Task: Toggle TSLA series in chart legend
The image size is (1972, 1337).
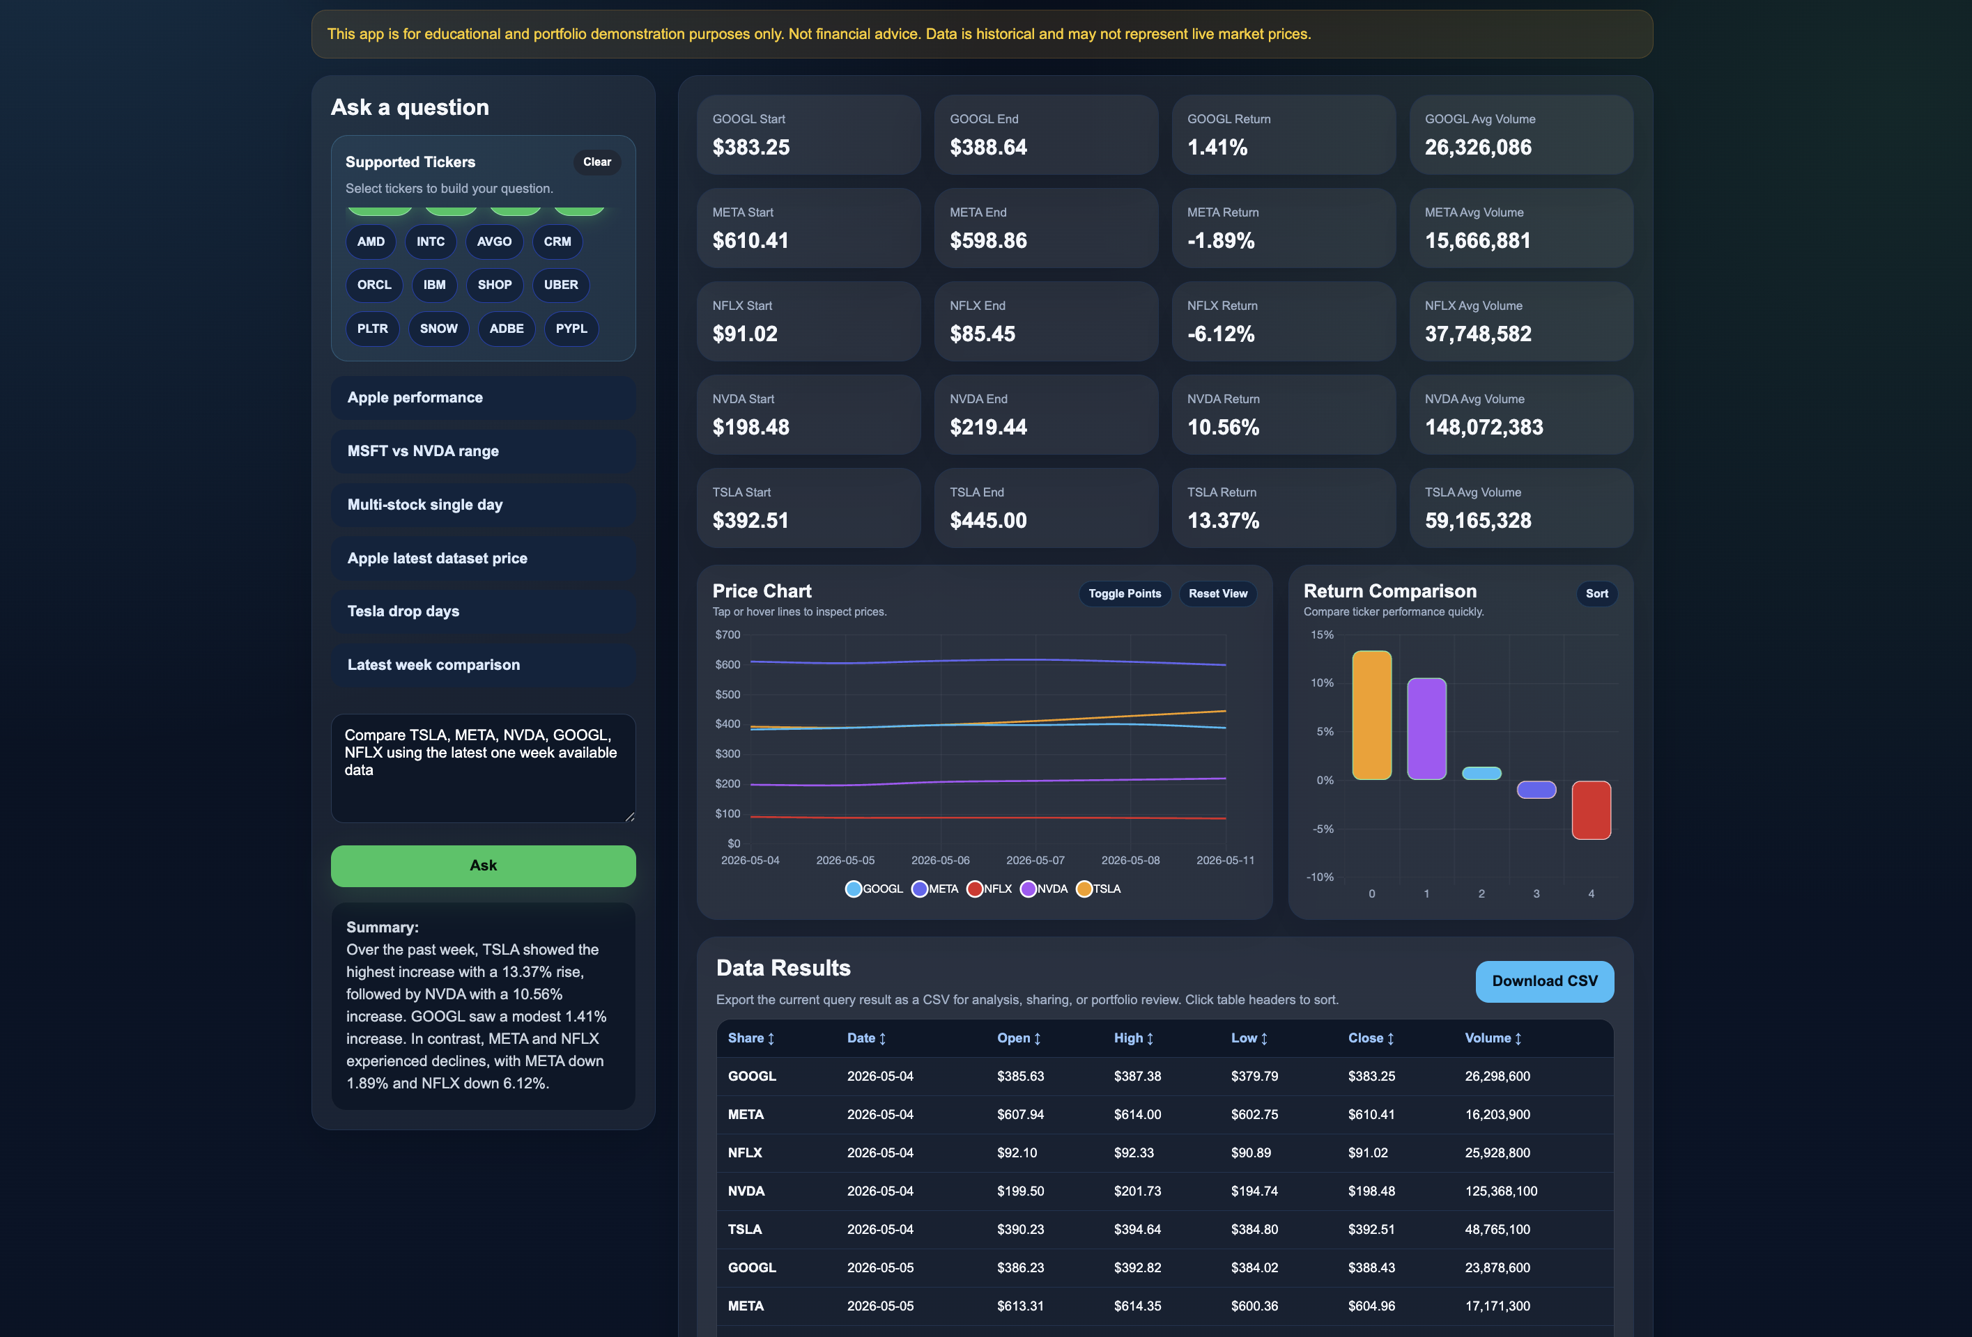Action: click(x=1098, y=889)
